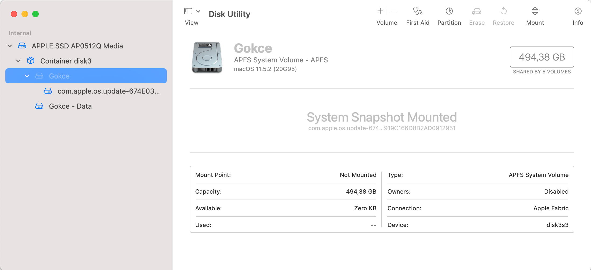Viewport: 591px width, 270px height.
Task: Click the Gokce disk thumbnail image
Action: pos(207,58)
